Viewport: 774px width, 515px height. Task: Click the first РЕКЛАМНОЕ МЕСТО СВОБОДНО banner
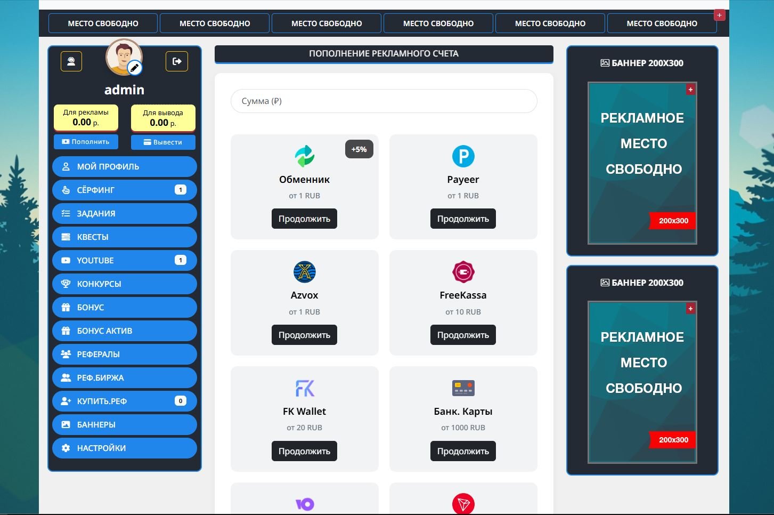coord(642,163)
